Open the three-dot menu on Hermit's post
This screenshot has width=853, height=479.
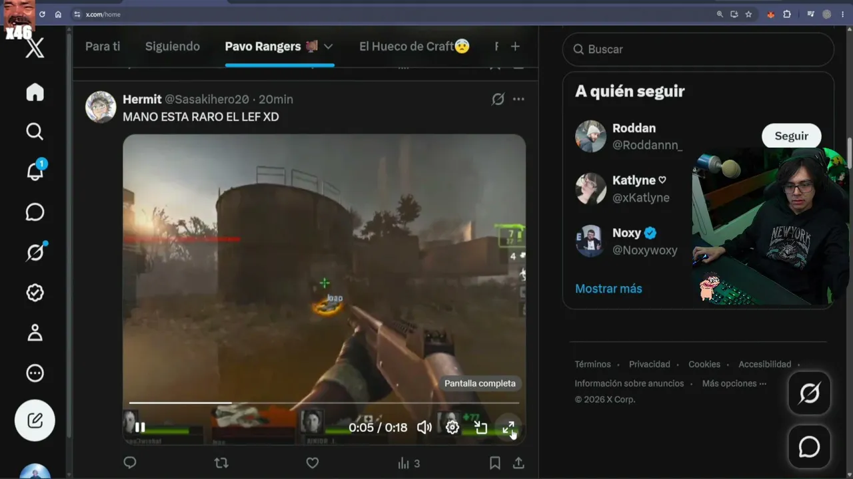(518, 99)
